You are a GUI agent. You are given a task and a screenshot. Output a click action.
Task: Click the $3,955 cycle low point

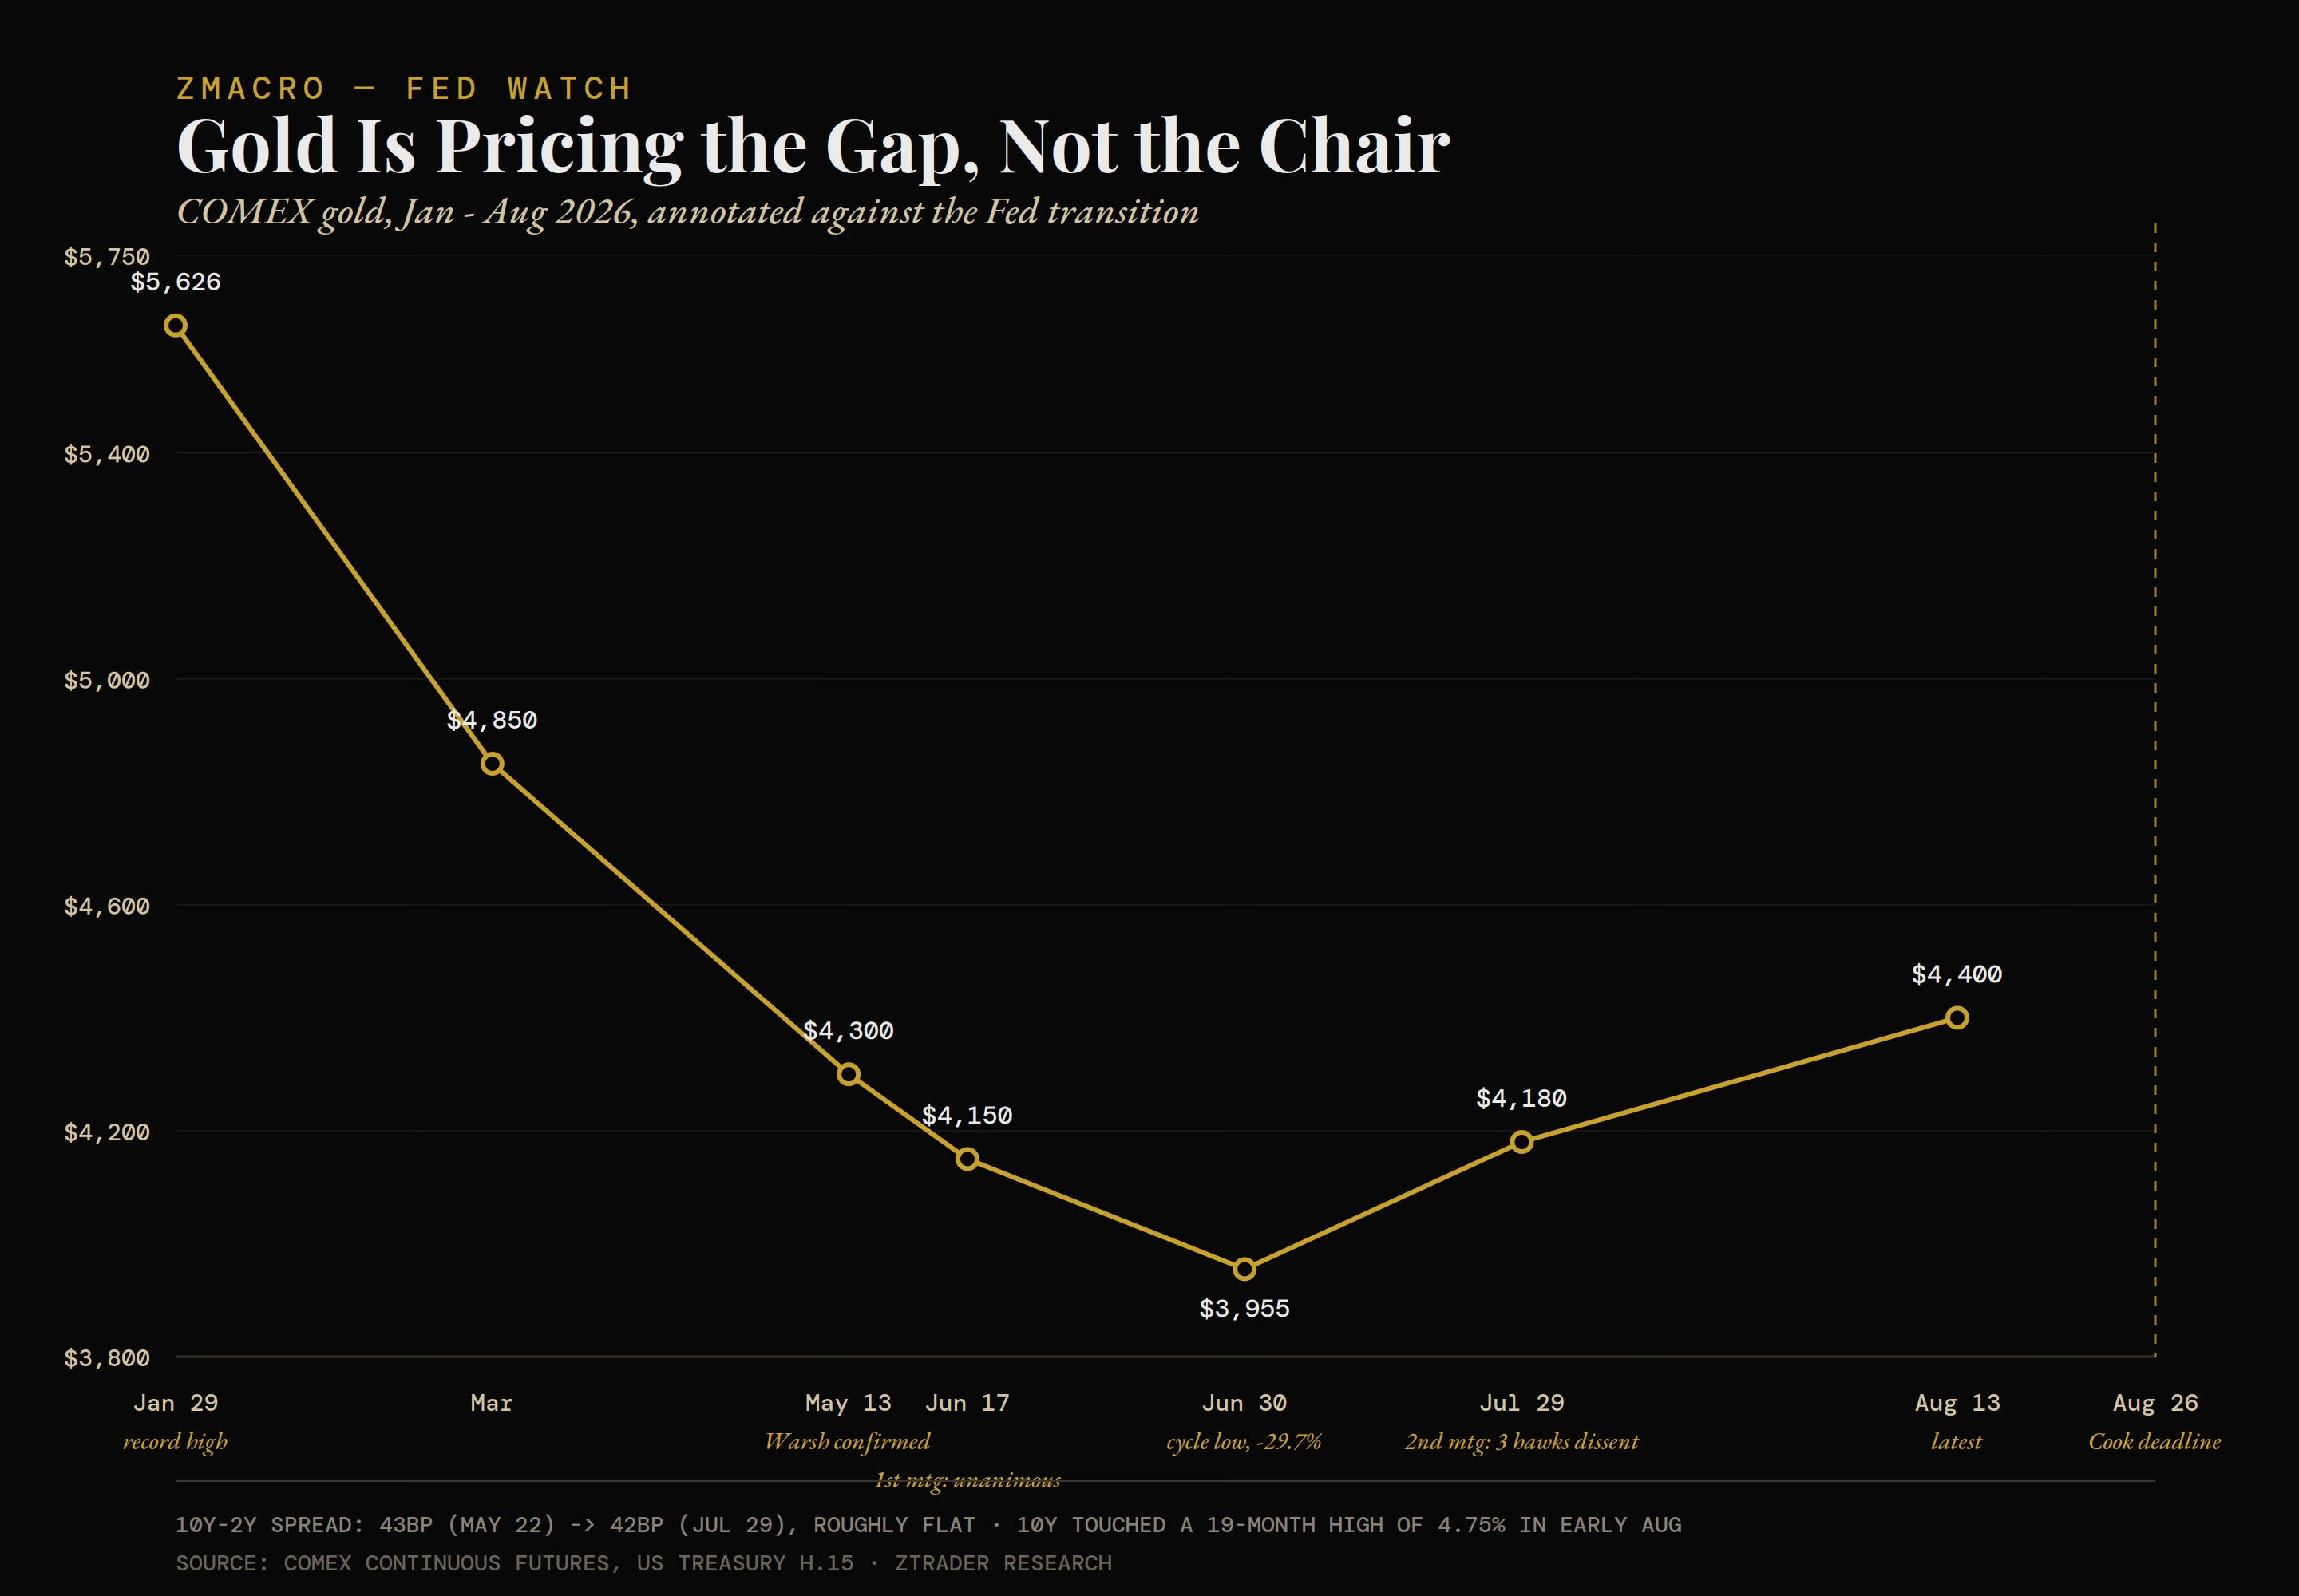pyautogui.click(x=1244, y=1269)
